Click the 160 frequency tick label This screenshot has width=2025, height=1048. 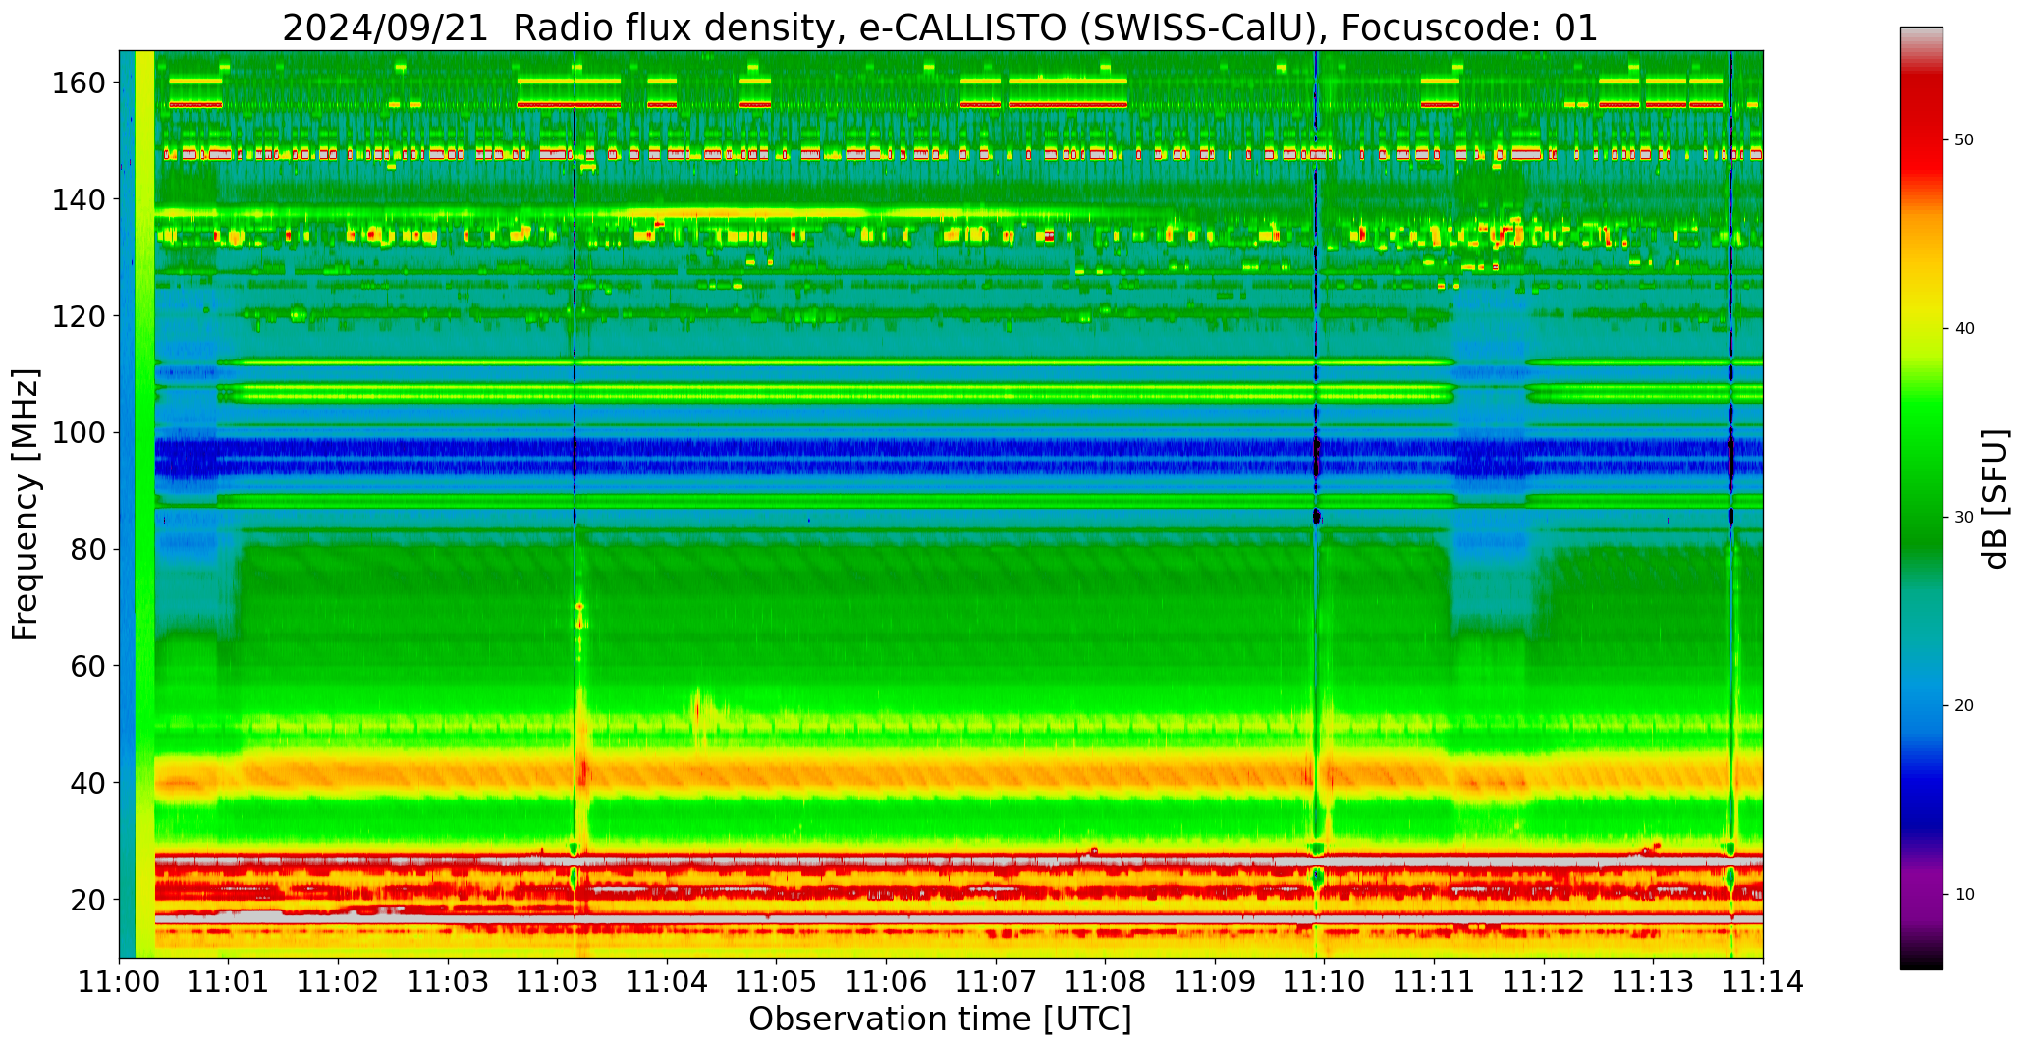pos(79,83)
